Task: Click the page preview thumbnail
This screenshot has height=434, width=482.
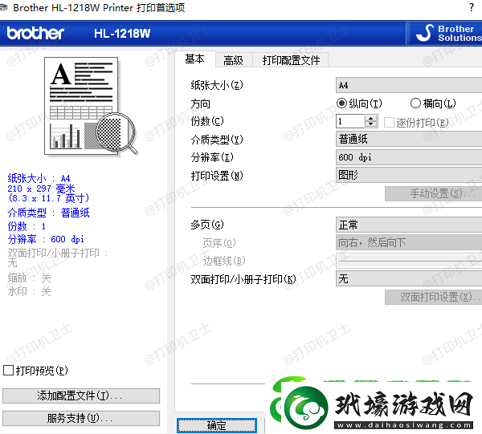Action: 91,106
